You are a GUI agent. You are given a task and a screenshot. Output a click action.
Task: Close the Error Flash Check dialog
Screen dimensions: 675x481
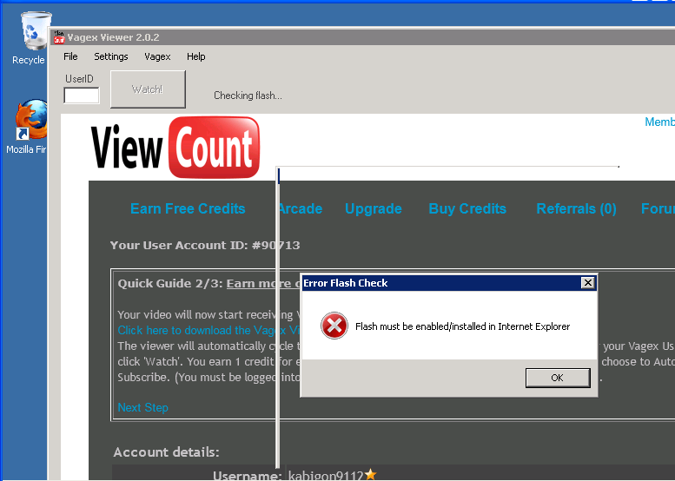point(587,283)
